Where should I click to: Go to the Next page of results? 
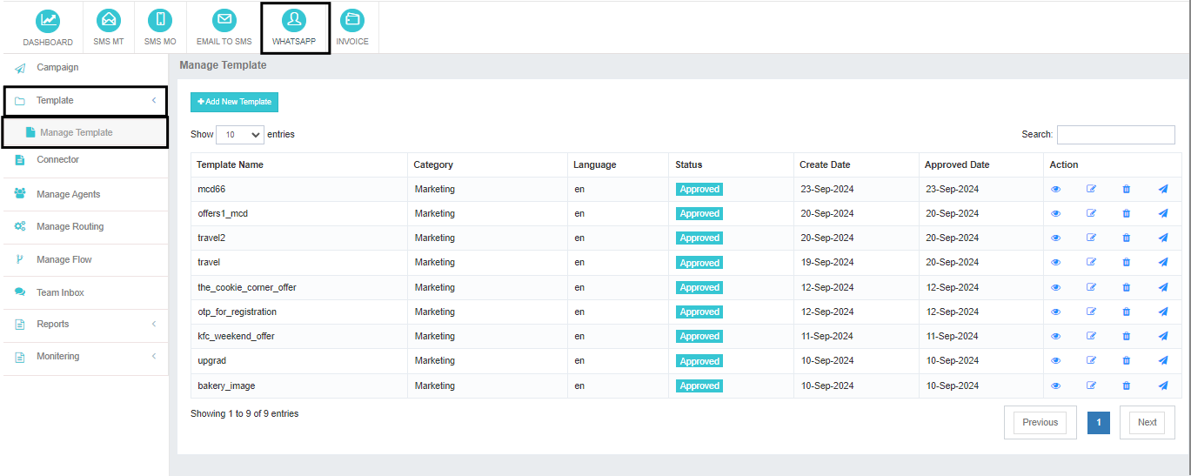pos(1147,422)
